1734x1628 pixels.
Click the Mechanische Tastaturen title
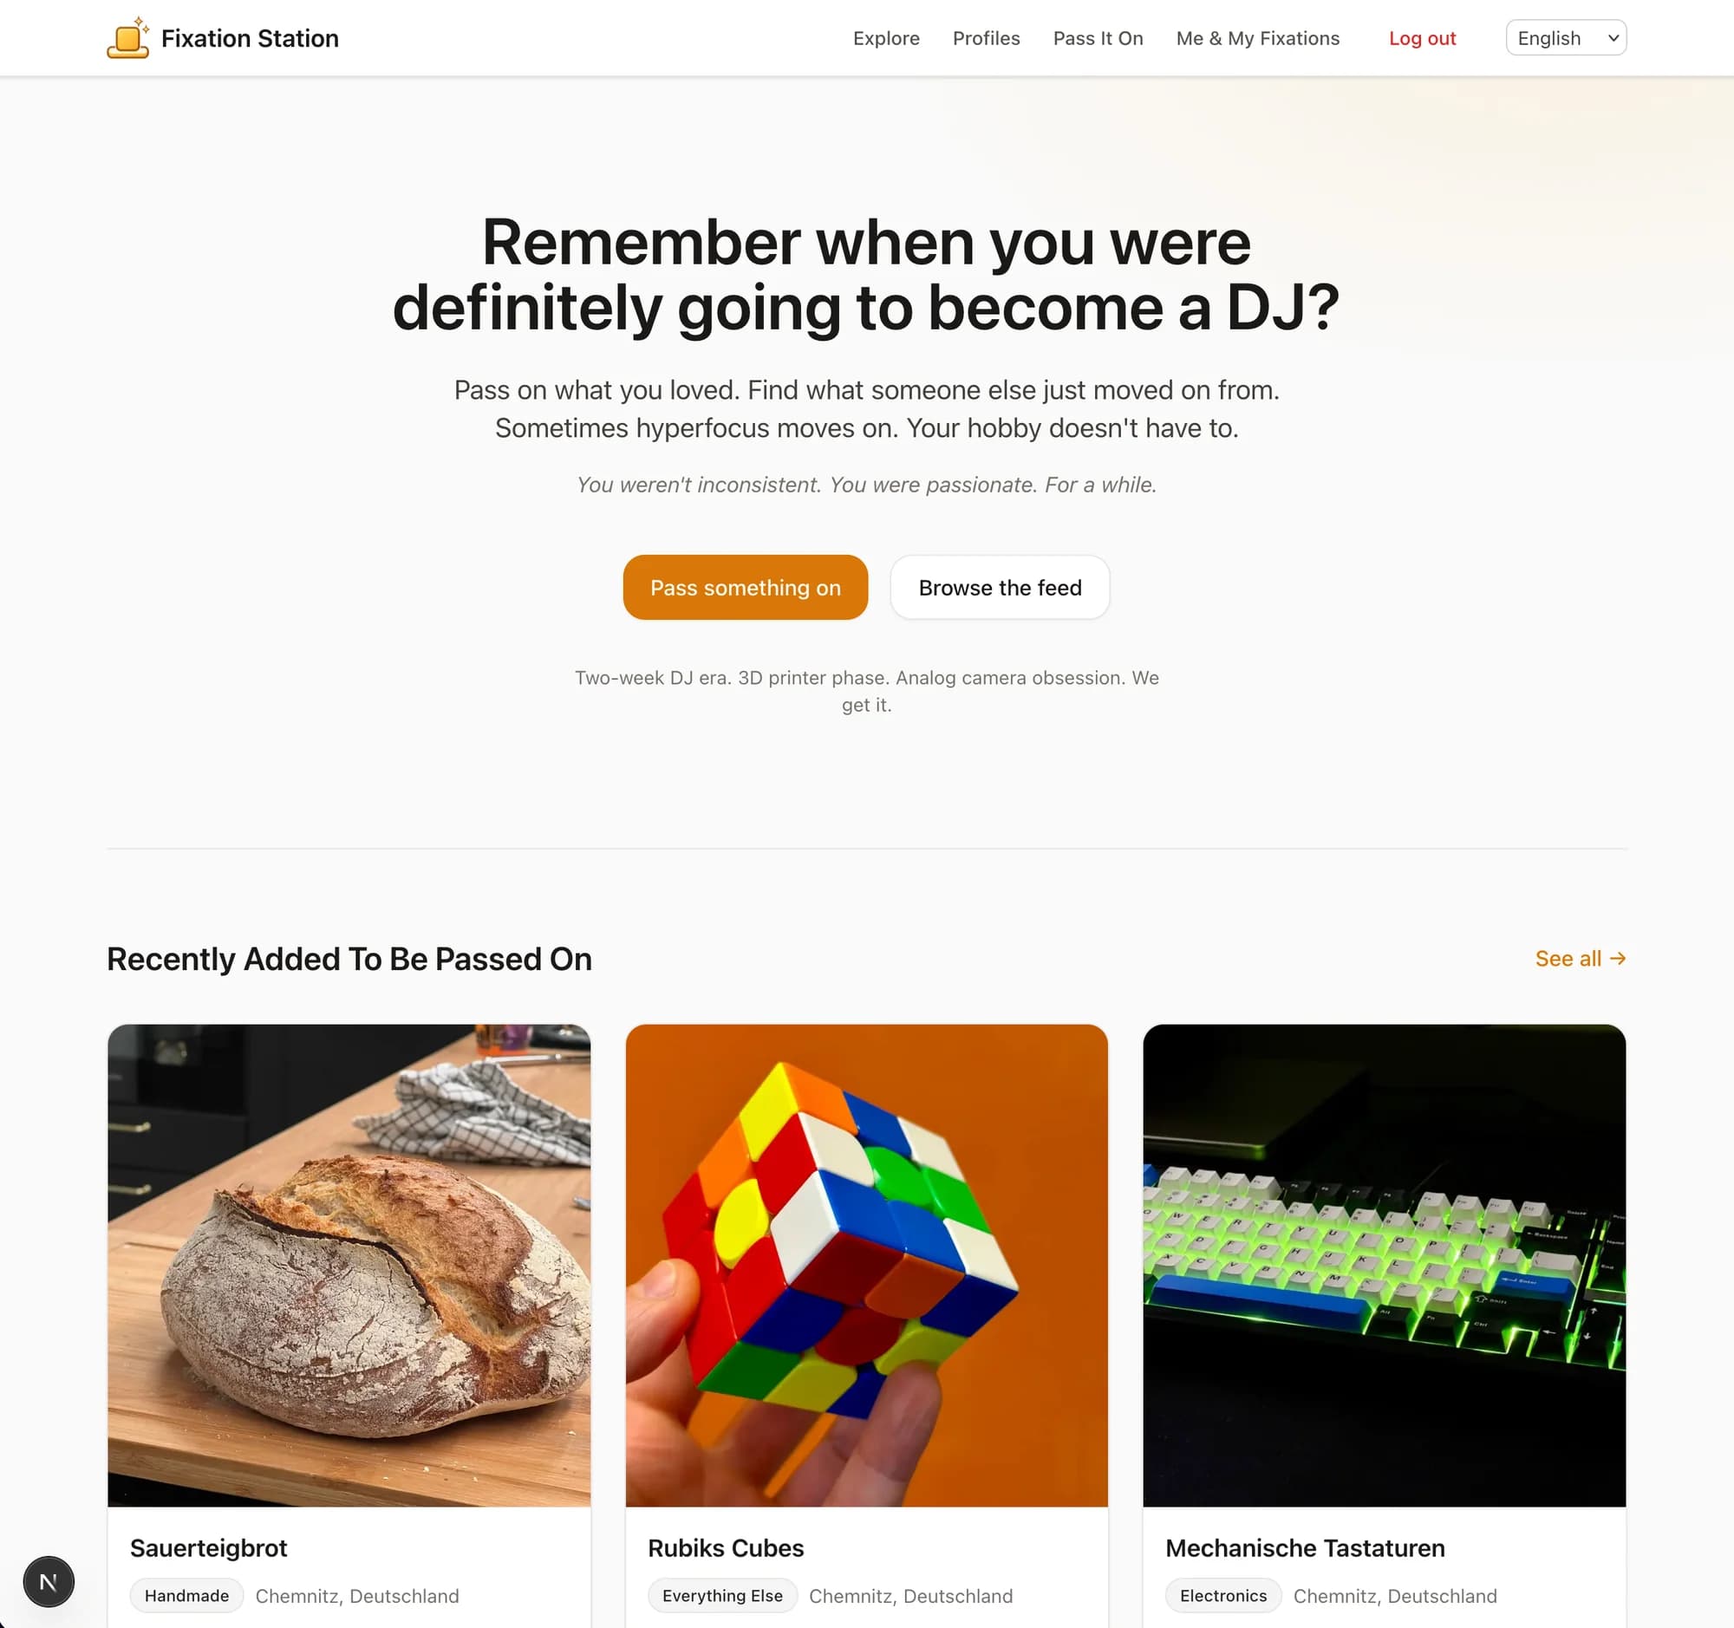pyautogui.click(x=1305, y=1547)
